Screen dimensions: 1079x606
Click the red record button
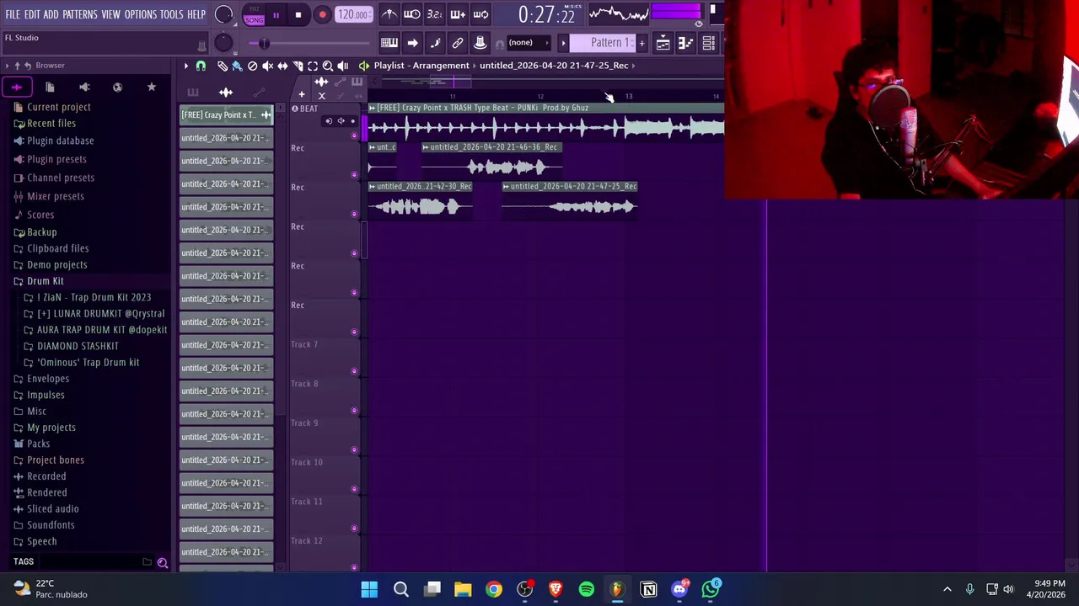click(x=322, y=15)
